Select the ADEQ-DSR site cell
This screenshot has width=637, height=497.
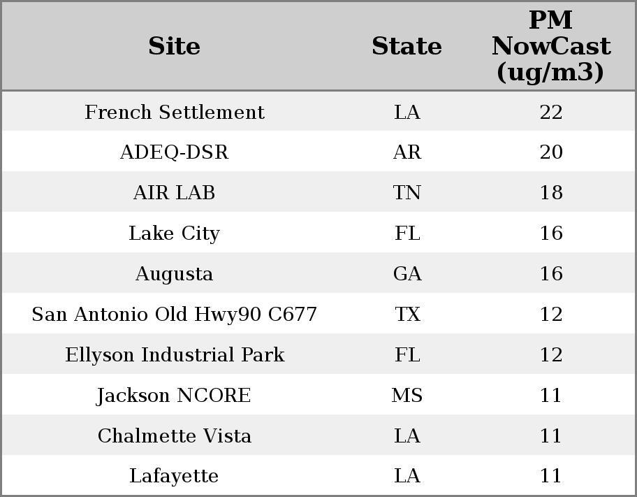click(175, 152)
